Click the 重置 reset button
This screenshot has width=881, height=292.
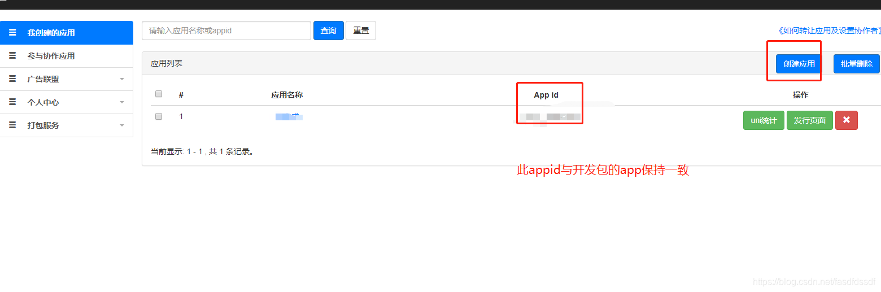tap(361, 30)
